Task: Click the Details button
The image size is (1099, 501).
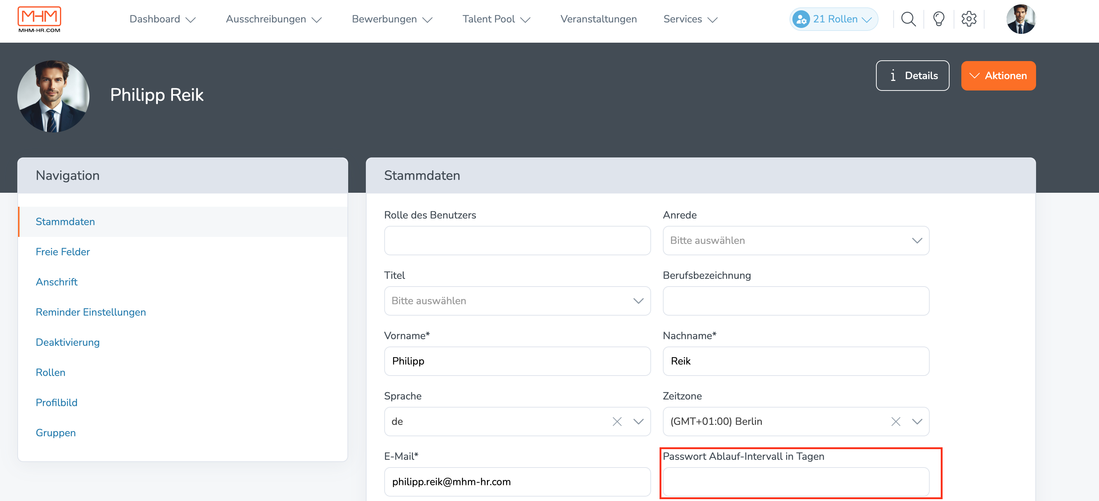Action: (x=912, y=75)
